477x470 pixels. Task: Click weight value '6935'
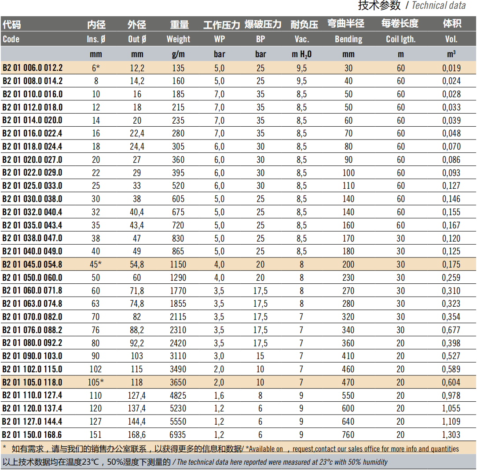178,434
